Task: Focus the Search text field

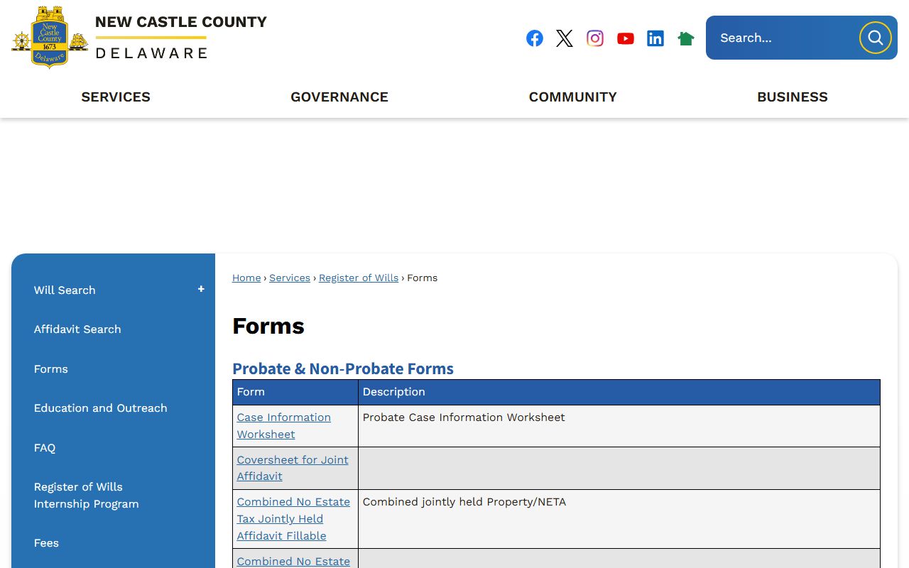Action: [783, 38]
